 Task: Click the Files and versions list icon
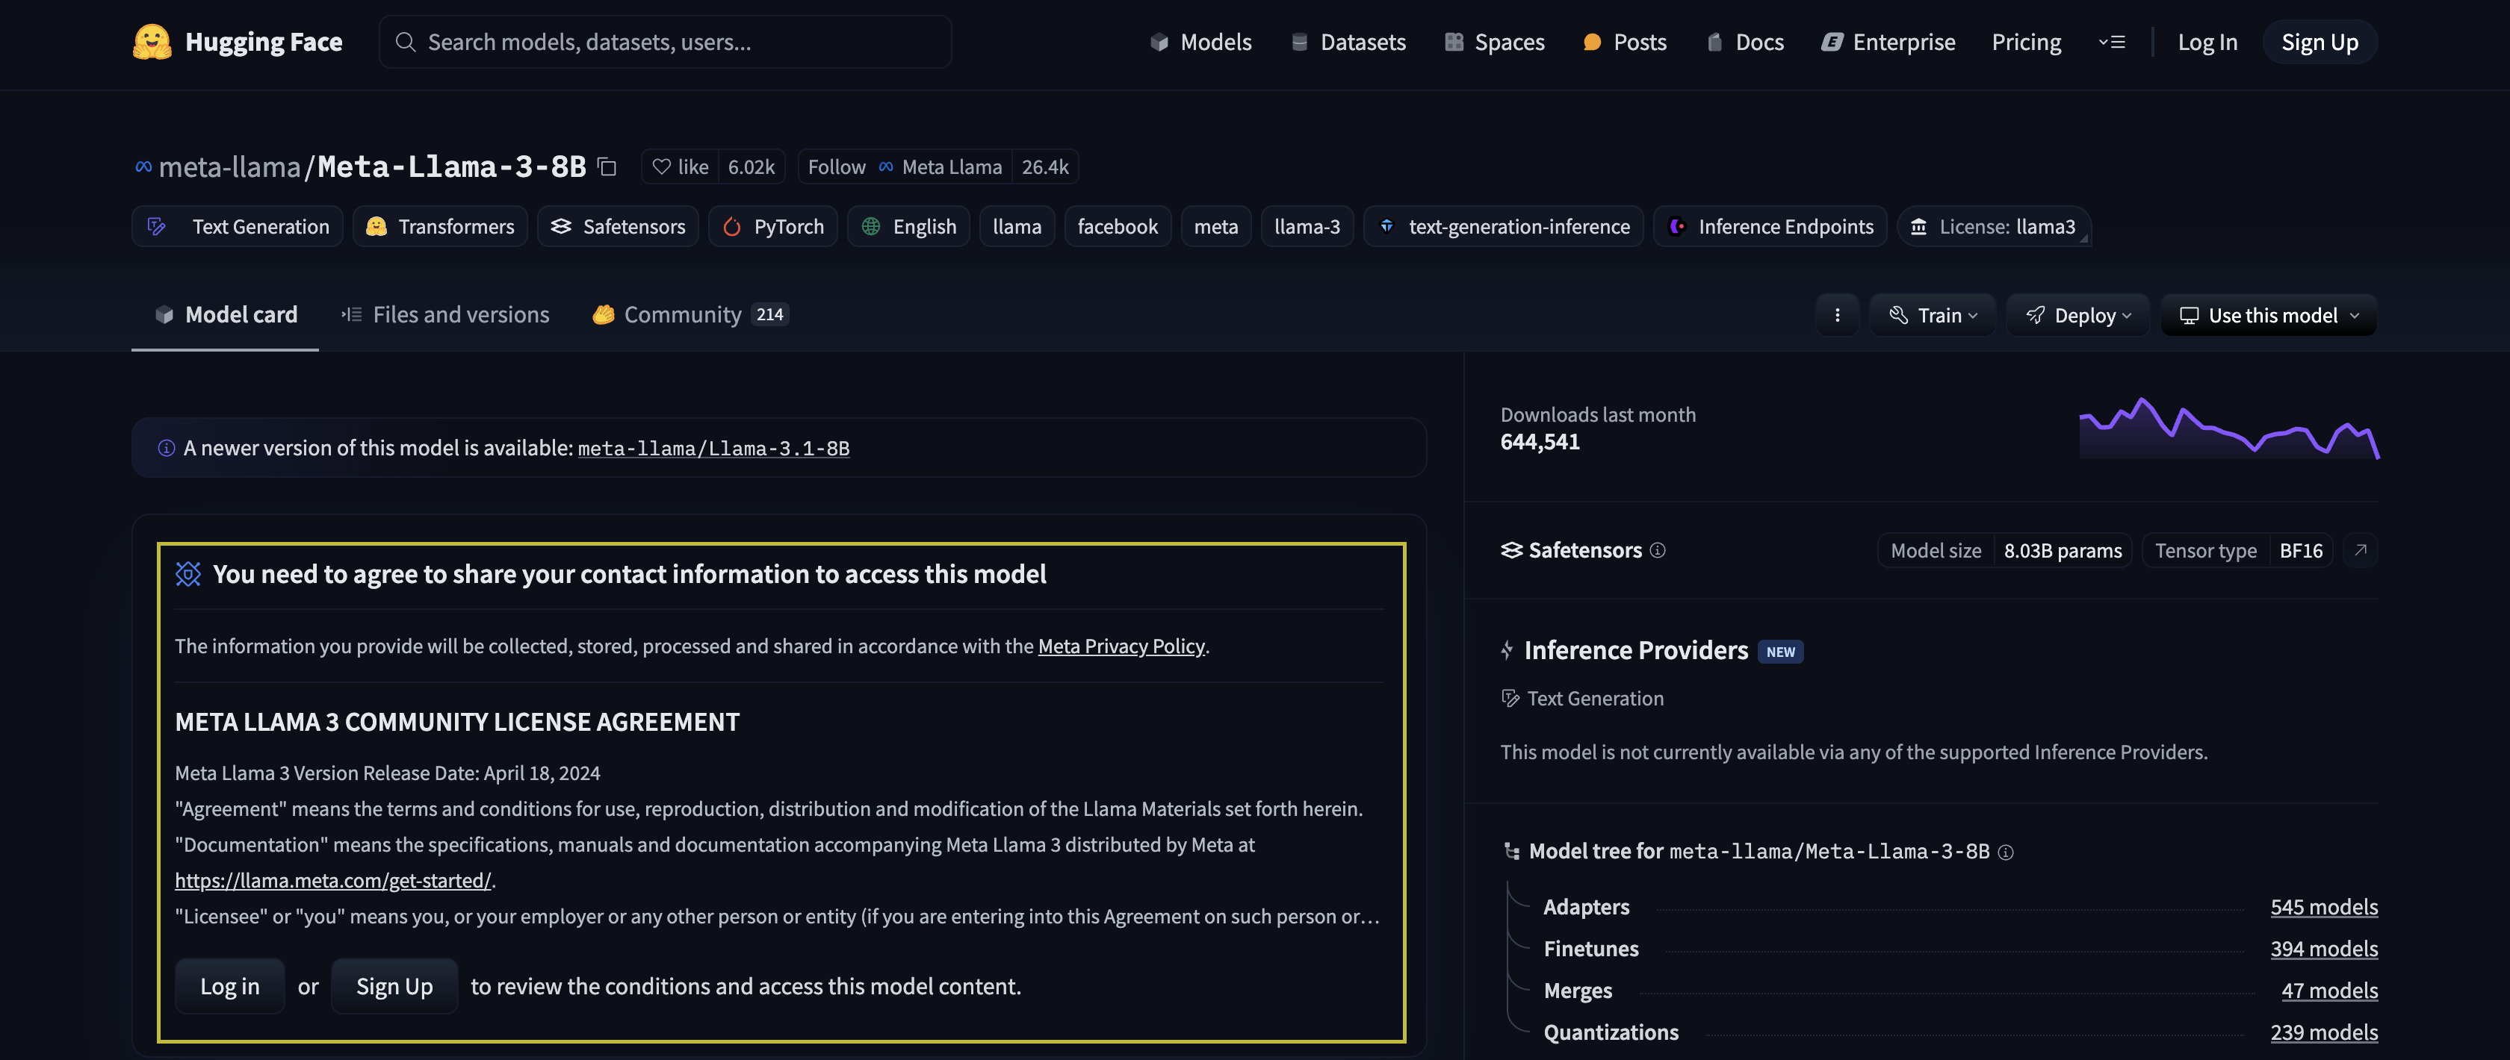(x=352, y=314)
